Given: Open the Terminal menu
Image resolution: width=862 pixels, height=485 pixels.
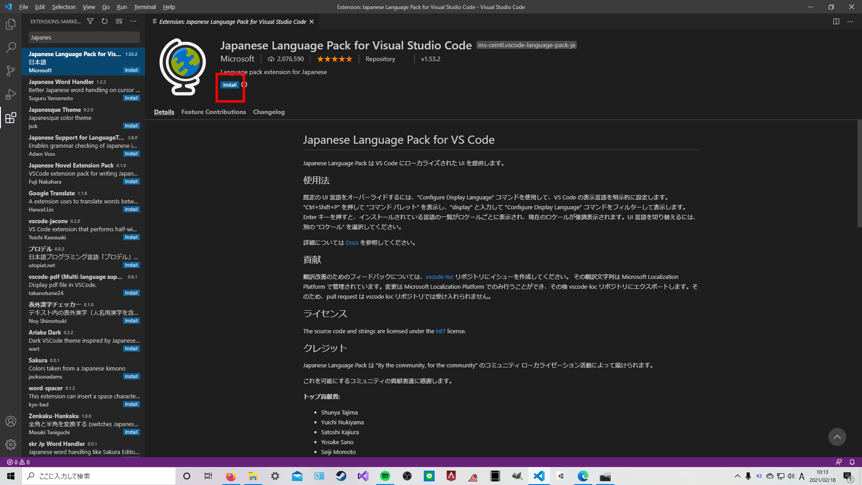Looking at the screenshot, I should (x=145, y=7).
